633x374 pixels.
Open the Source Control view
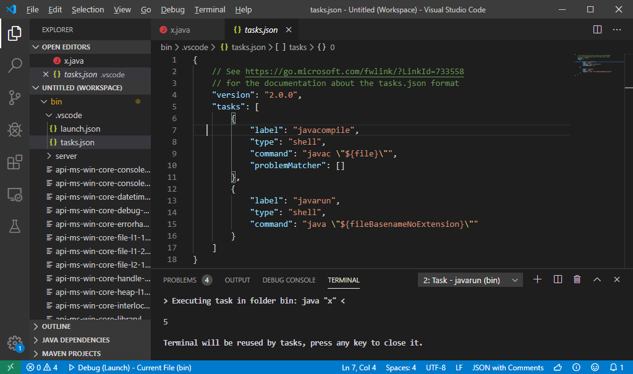(15, 98)
